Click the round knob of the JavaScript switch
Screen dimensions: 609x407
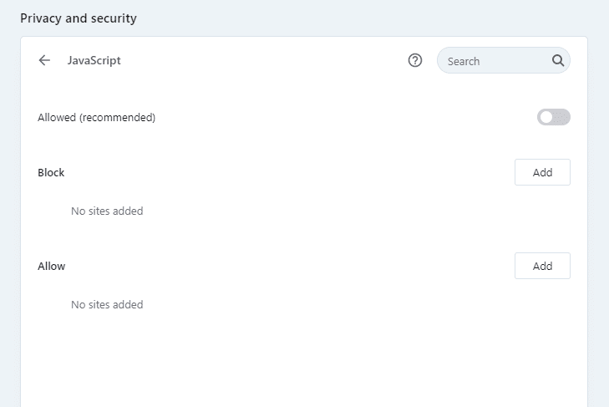click(x=546, y=117)
